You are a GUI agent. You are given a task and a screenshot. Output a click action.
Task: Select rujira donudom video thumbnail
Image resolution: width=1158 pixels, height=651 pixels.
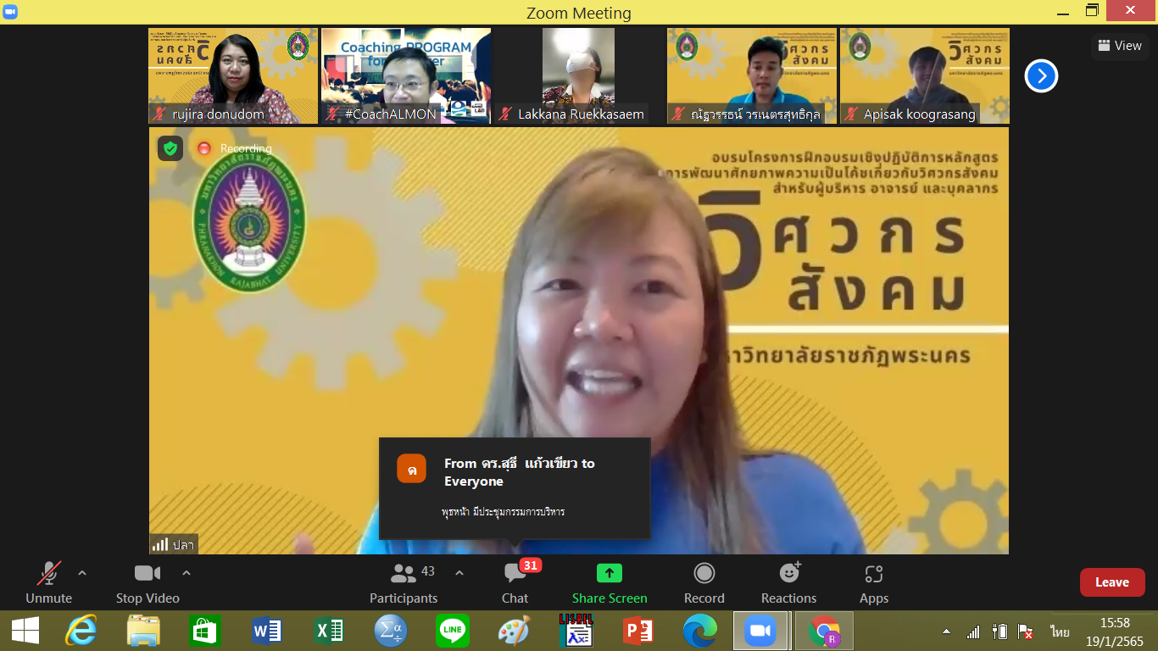[233, 76]
